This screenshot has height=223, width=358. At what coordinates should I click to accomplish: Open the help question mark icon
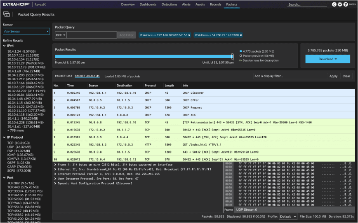coord(345,5)
